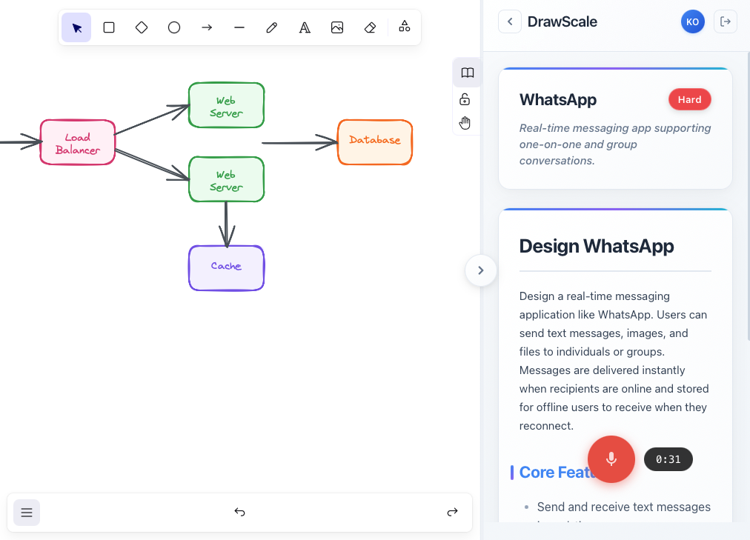Image resolution: width=750 pixels, height=540 pixels.
Task: Click the redo arrow
Action: point(453,513)
